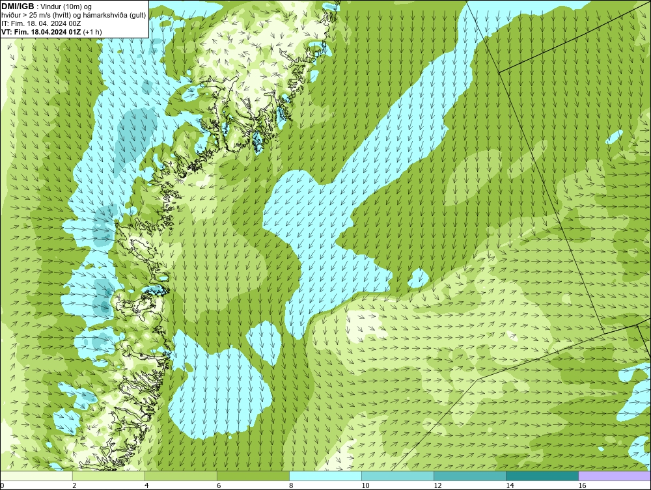Click the legend scale label 16
Image resolution: width=651 pixels, height=490 pixels.
pos(581,485)
